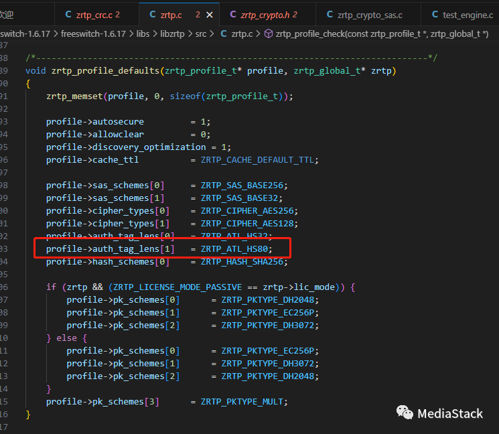Click the ZRTP_CACHE_DEFAULT_TTL constant
Viewport: 499px width, 434px height.
click(259, 159)
